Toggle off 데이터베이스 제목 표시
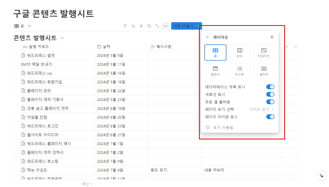 (x=270, y=87)
